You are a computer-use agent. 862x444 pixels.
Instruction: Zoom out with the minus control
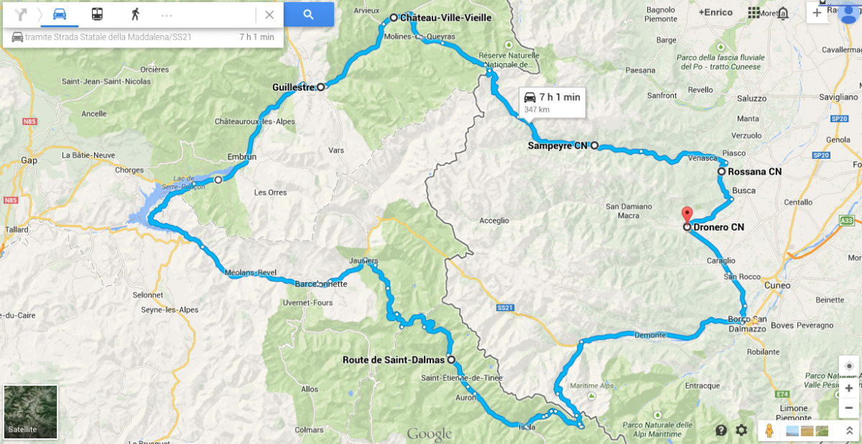pyautogui.click(x=849, y=406)
